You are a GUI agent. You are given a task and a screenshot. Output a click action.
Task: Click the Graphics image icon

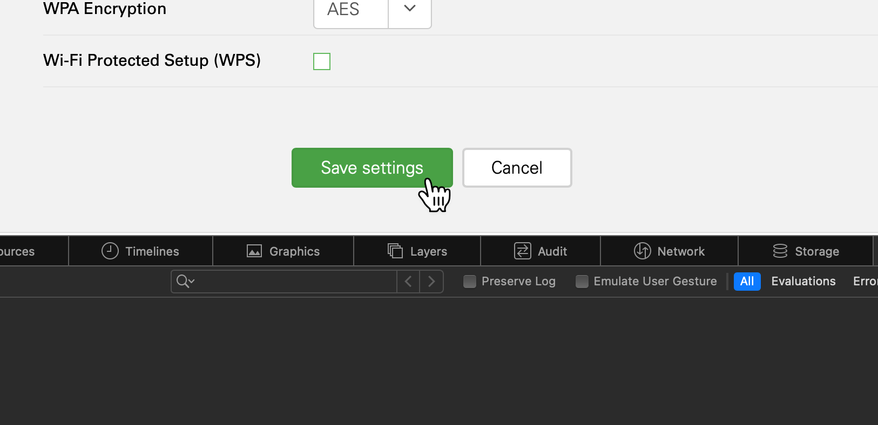point(254,251)
